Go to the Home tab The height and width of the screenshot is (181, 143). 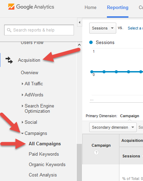coord(91,8)
